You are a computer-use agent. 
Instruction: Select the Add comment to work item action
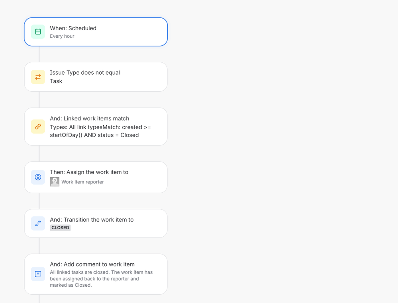[x=96, y=274]
